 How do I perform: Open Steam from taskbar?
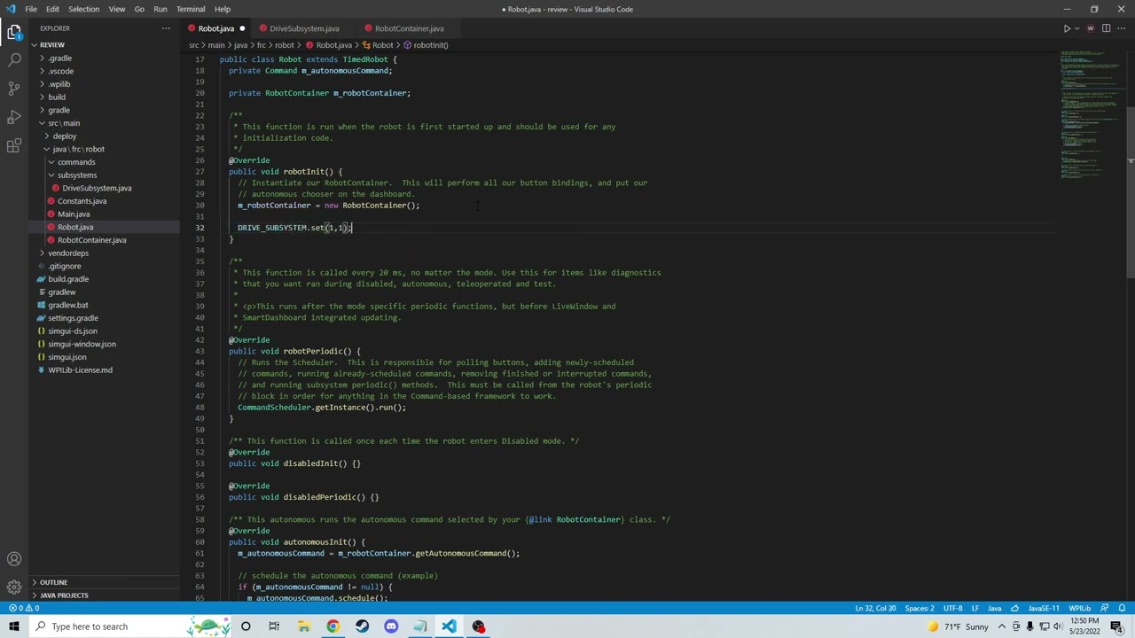362,626
